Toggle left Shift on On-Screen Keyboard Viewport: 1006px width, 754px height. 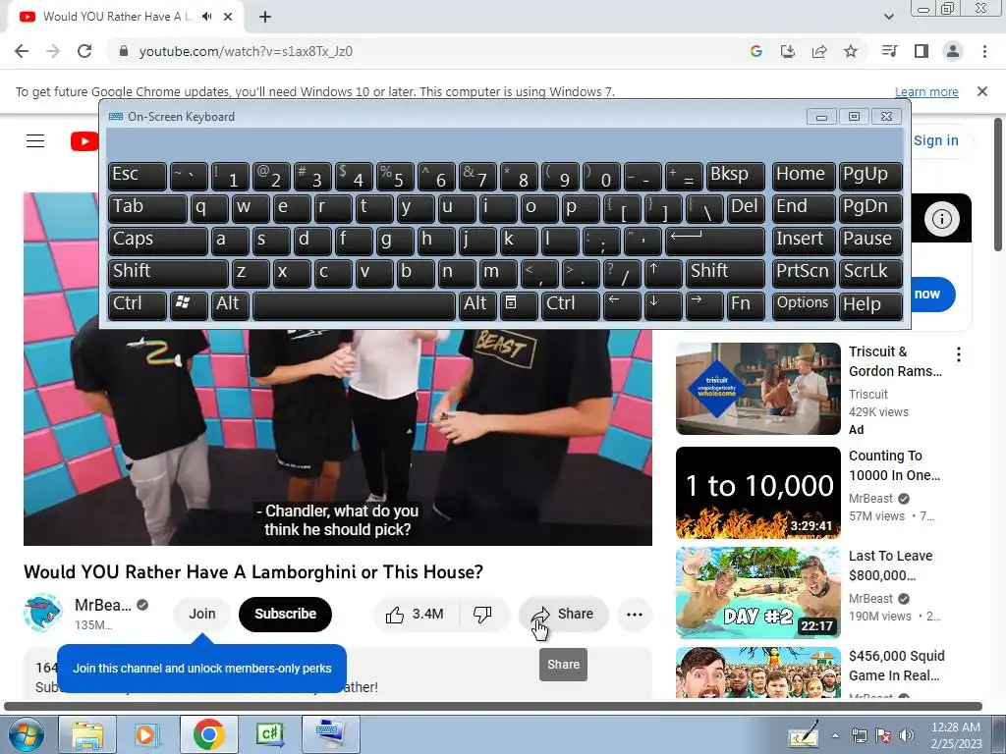168,273
